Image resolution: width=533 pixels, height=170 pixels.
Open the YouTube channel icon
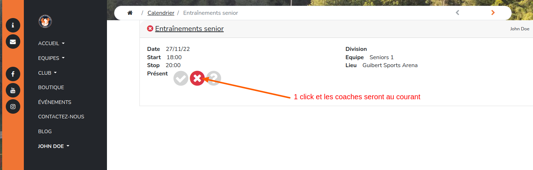(13, 90)
